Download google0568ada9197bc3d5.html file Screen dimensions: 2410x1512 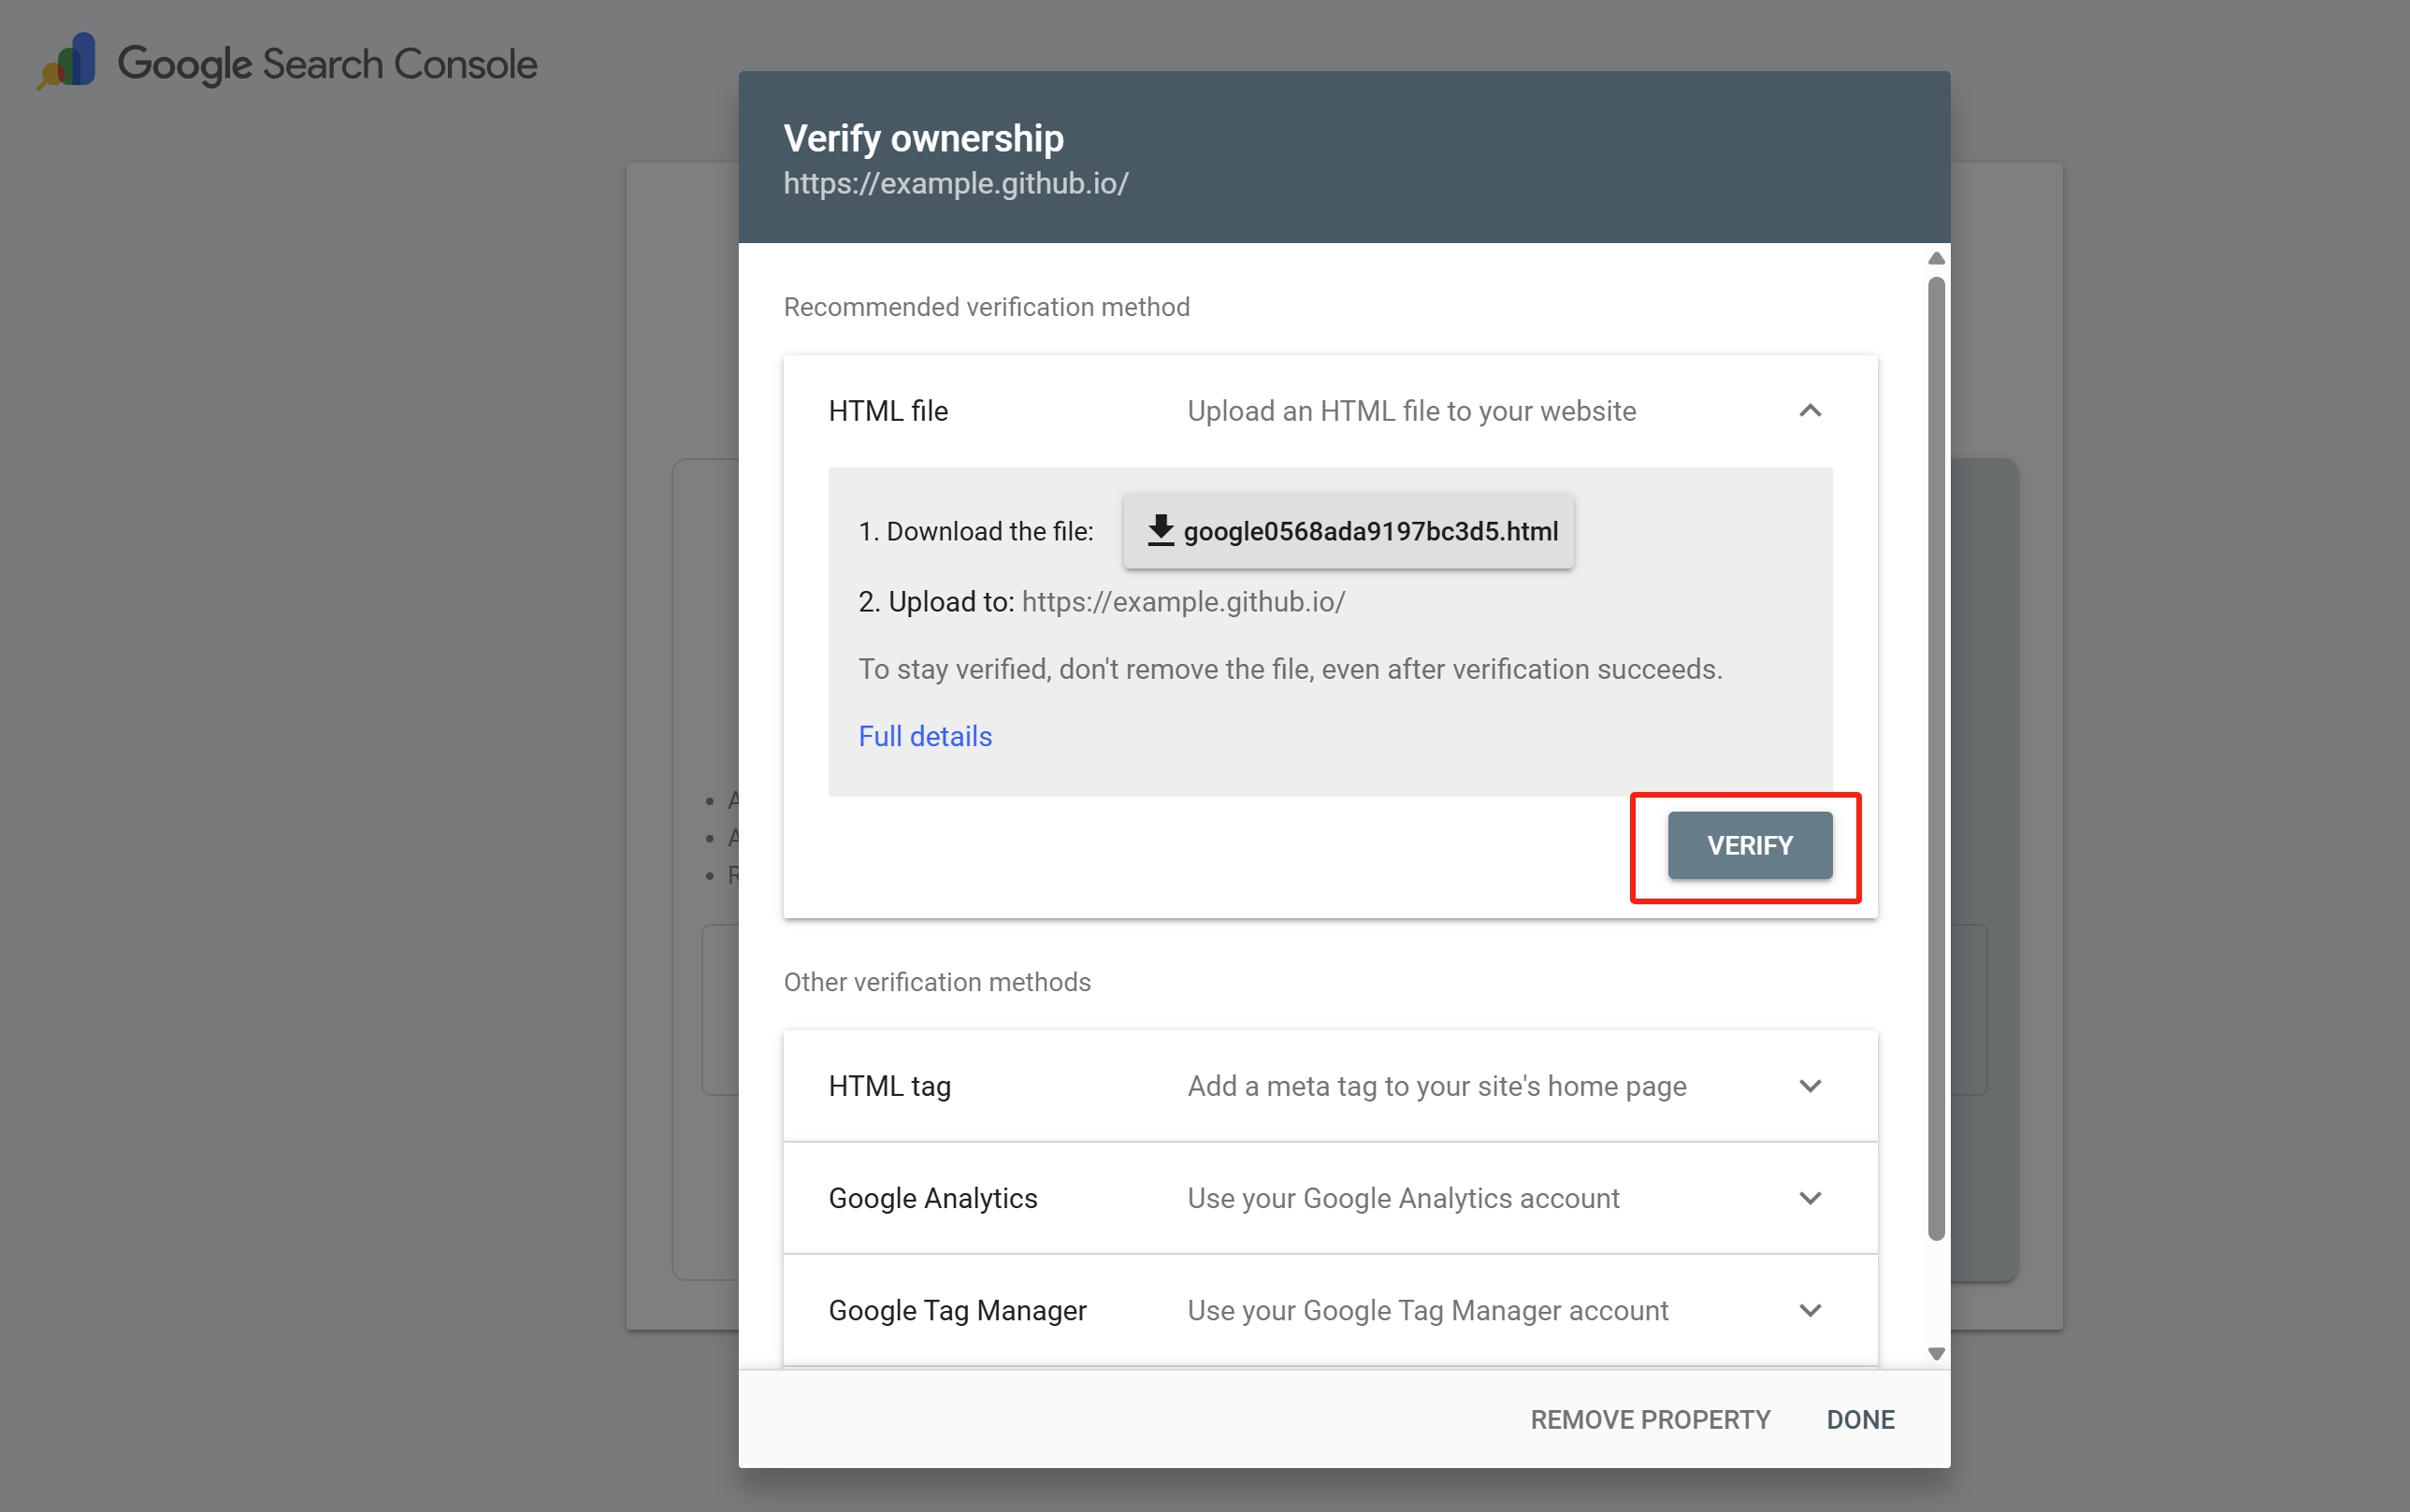(1348, 531)
